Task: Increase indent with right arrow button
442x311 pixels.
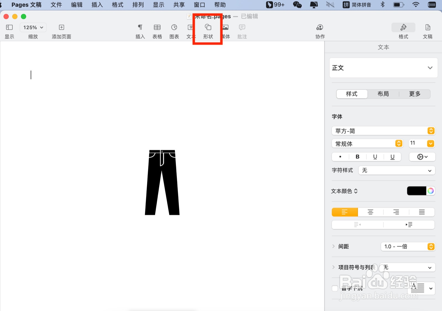Action: [x=409, y=225]
